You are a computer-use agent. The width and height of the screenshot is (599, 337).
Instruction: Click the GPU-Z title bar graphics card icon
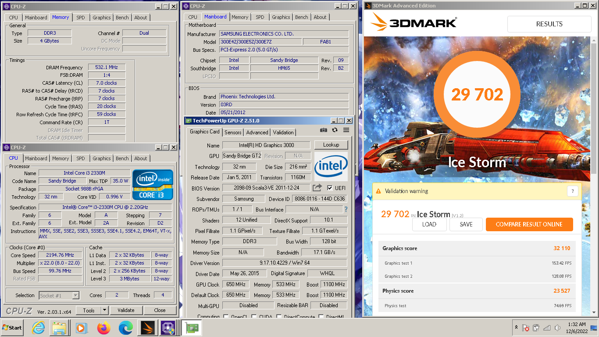(x=188, y=121)
